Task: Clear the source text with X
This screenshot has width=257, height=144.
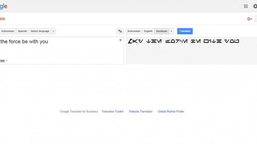Action: pyautogui.click(x=120, y=40)
